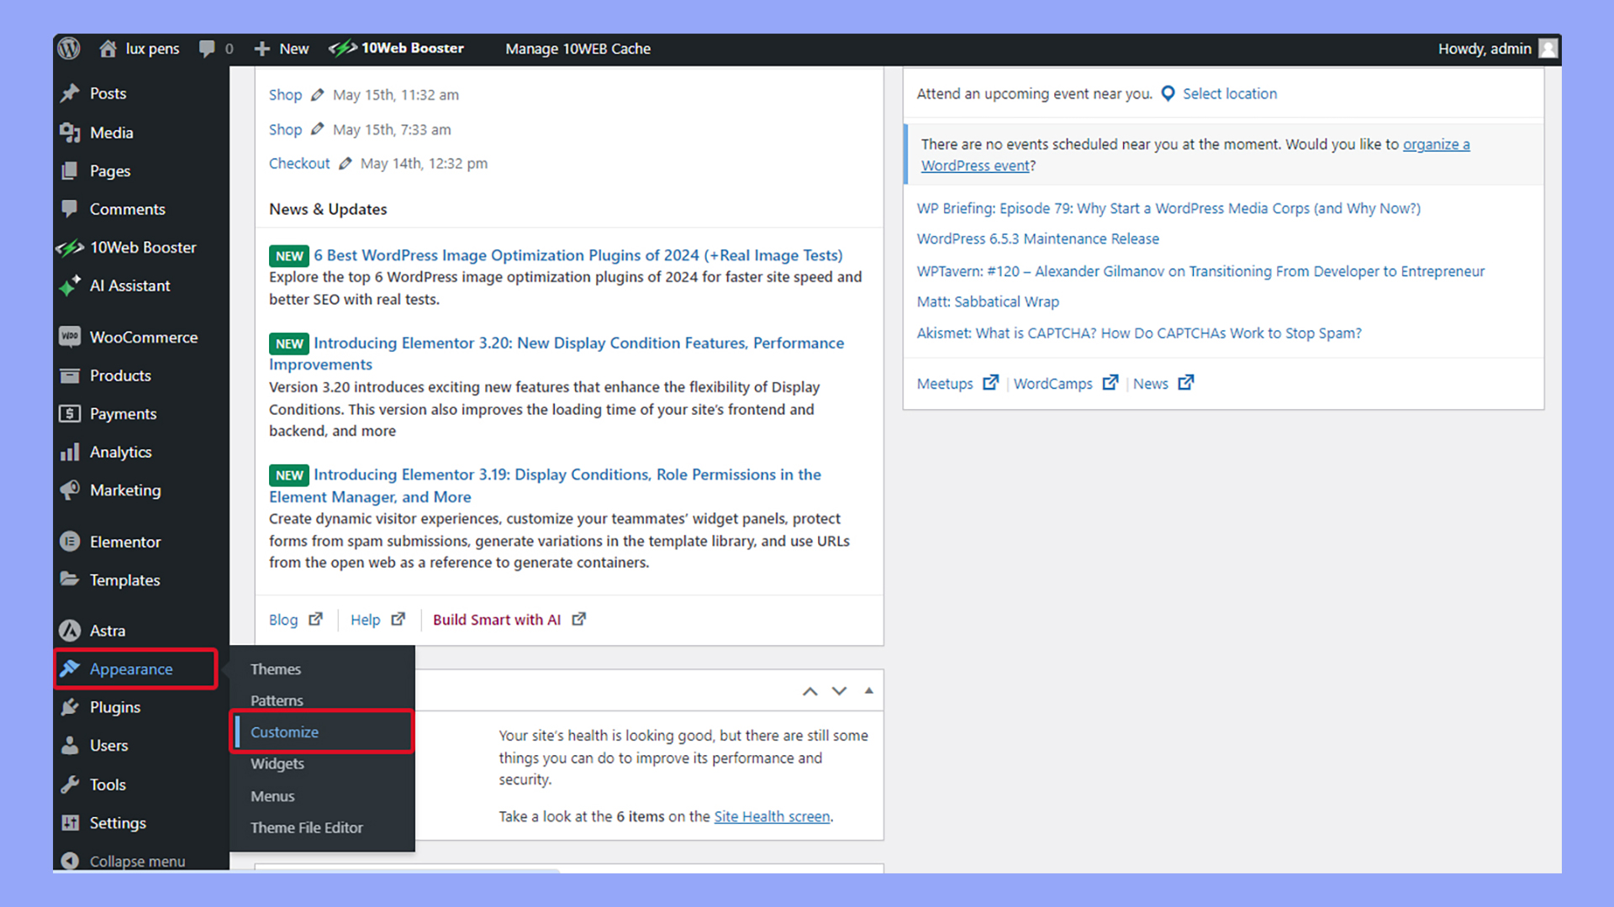Click the Analytics icon
The width and height of the screenshot is (1614, 907).
[72, 452]
